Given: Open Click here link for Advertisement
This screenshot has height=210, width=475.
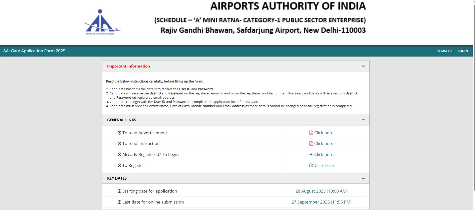Looking at the screenshot, I should 324,133.
